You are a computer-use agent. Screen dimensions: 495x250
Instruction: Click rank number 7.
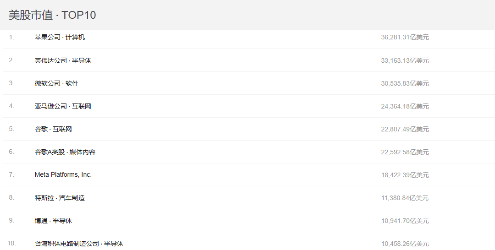click(x=11, y=174)
